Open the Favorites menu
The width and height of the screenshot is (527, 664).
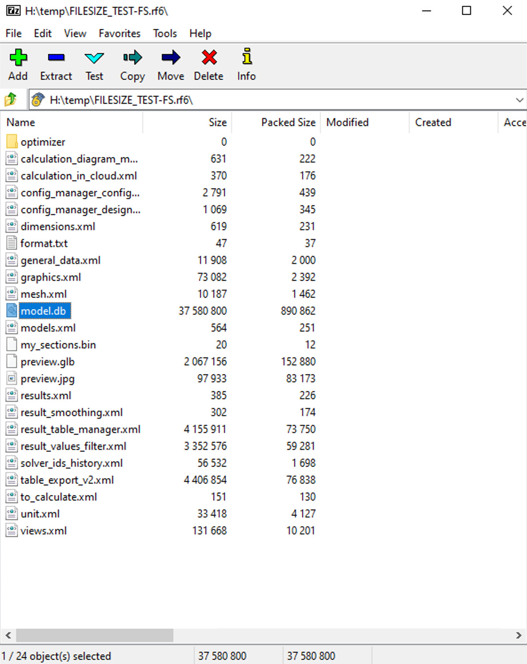tap(120, 33)
